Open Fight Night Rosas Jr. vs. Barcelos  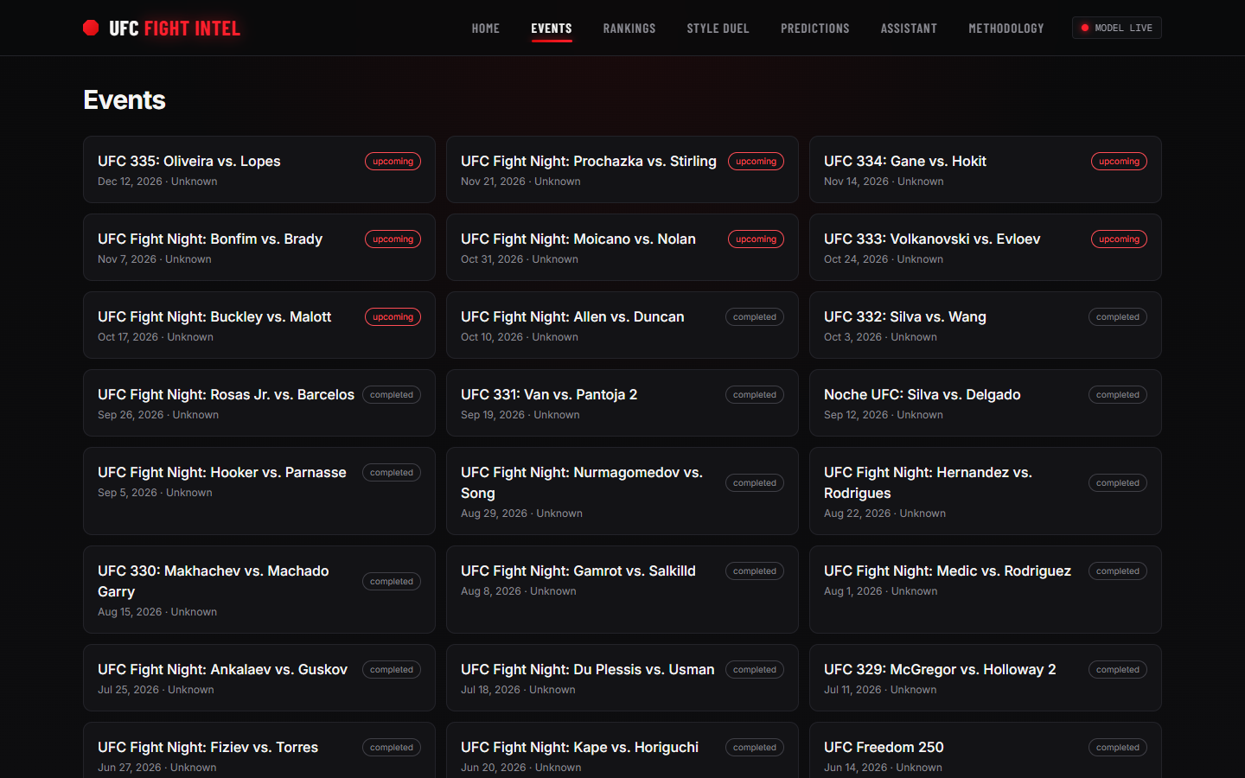pos(259,403)
